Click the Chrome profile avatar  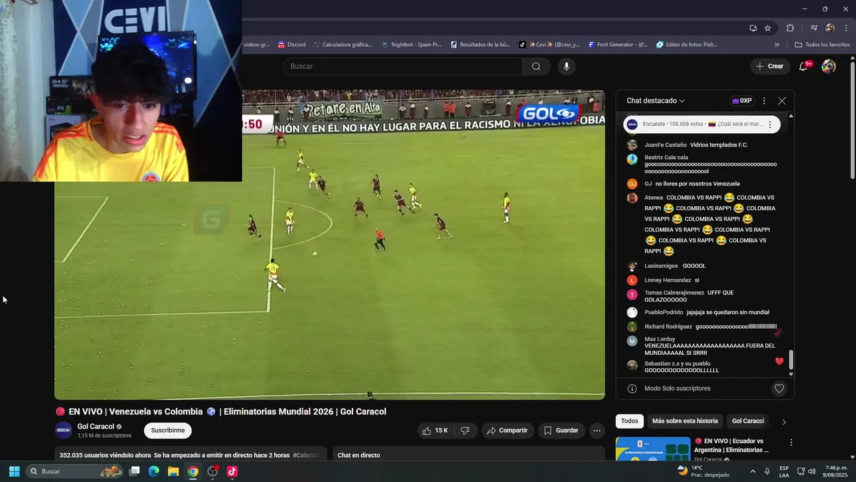[830, 28]
